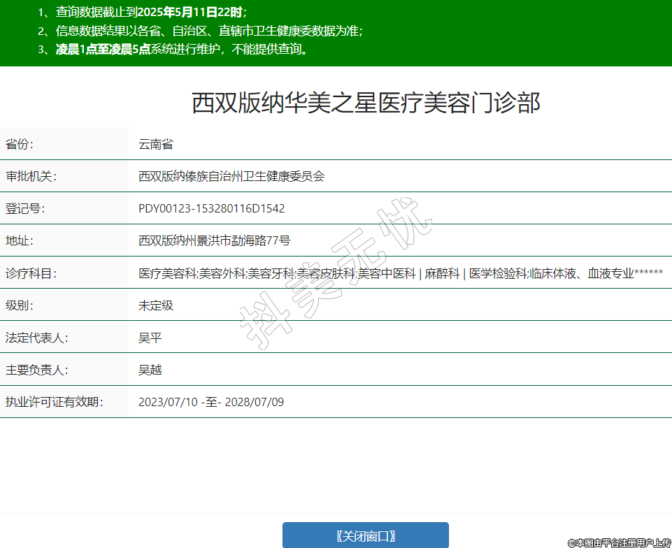Click the 级别 value 未定级
This screenshot has width=672, height=548.
pyautogui.click(x=155, y=305)
